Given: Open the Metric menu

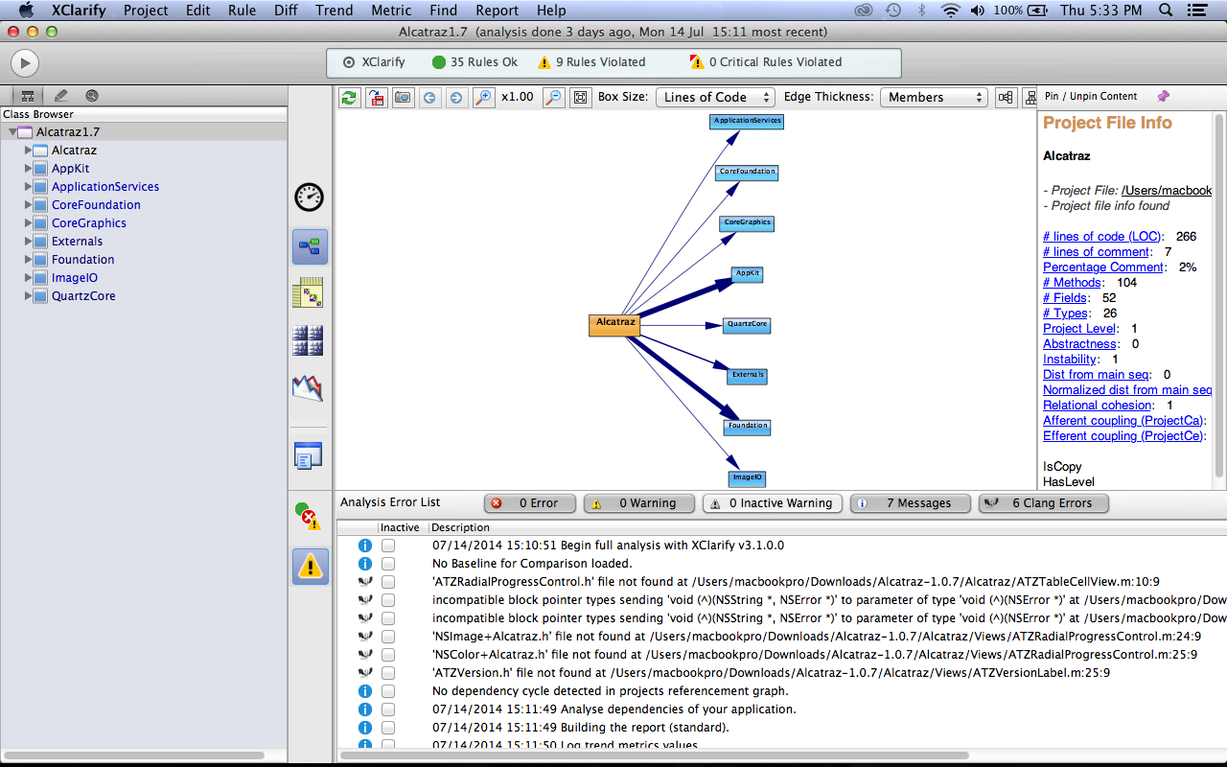Looking at the screenshot, I should coord(391,11).
